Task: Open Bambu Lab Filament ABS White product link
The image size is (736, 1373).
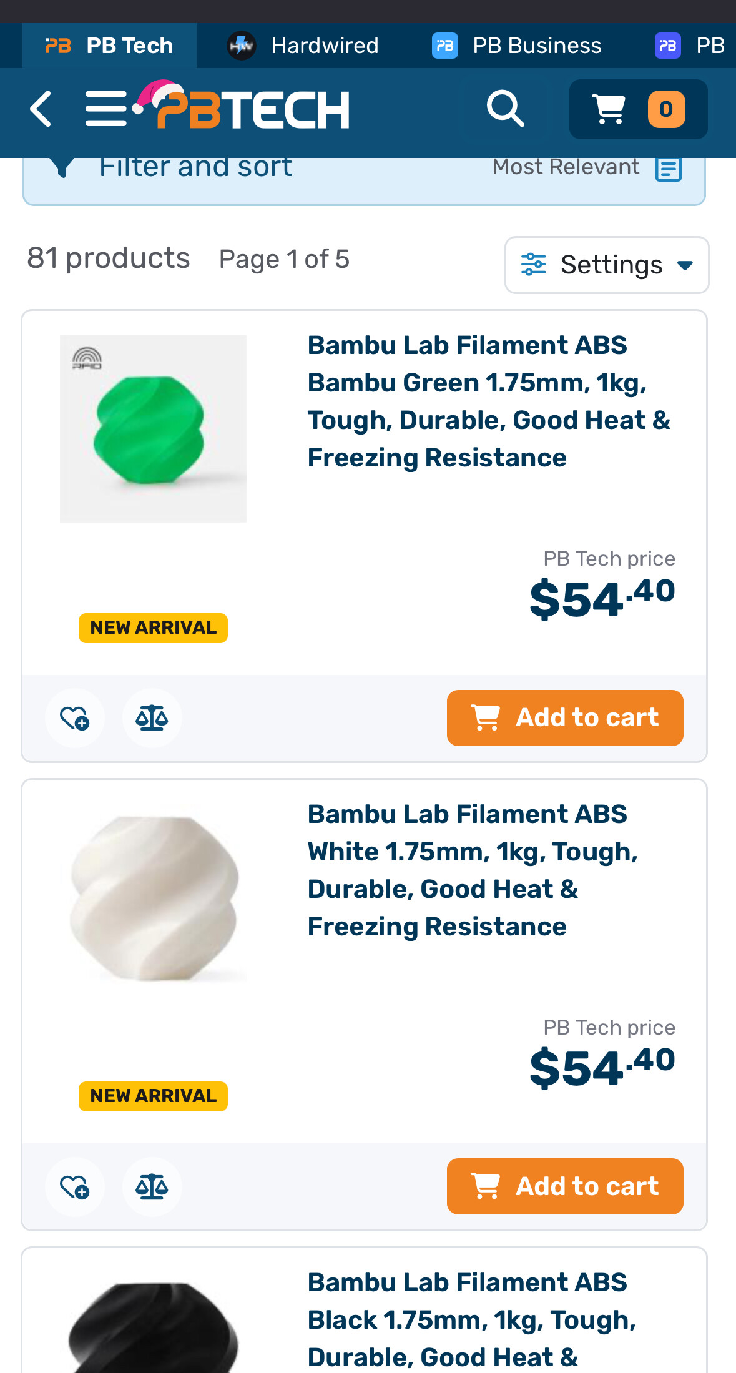Action: (x=473, y=870)
